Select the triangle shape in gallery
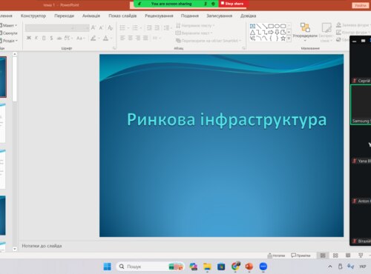371x274 pixels. point(252,33)
